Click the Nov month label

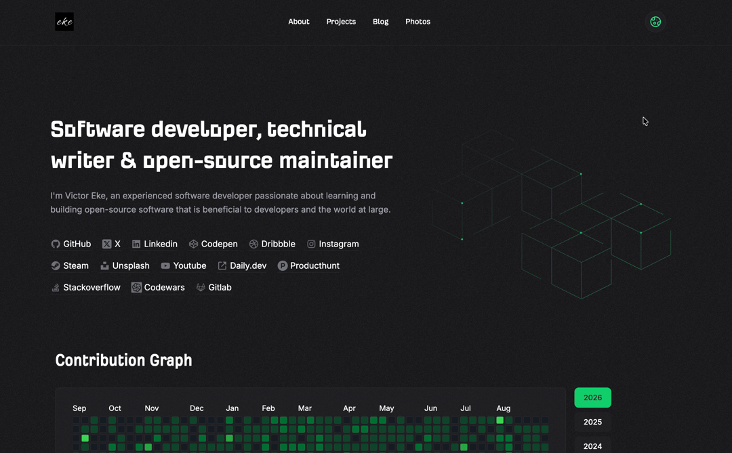point(152,408)
